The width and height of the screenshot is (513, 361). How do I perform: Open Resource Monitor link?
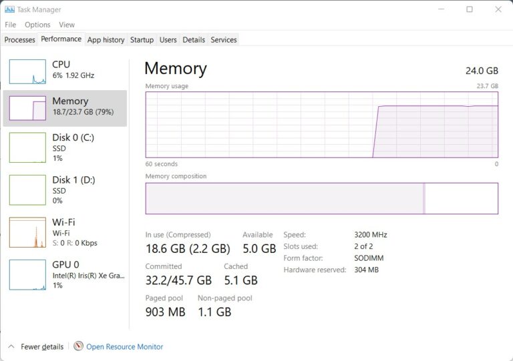(x=124, y=347)
